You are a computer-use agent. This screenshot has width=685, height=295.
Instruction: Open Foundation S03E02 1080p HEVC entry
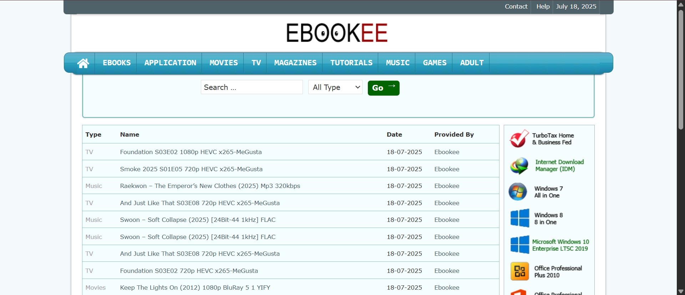191,152
